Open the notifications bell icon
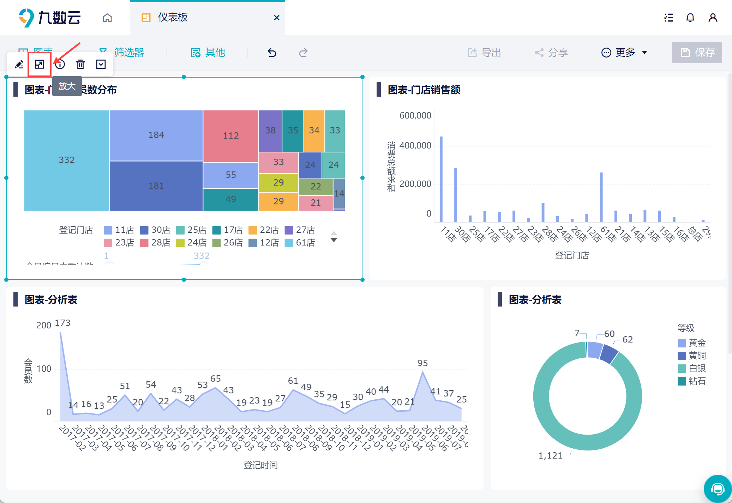732x503 pixels. pyautogui.click(x=690, y=18)
